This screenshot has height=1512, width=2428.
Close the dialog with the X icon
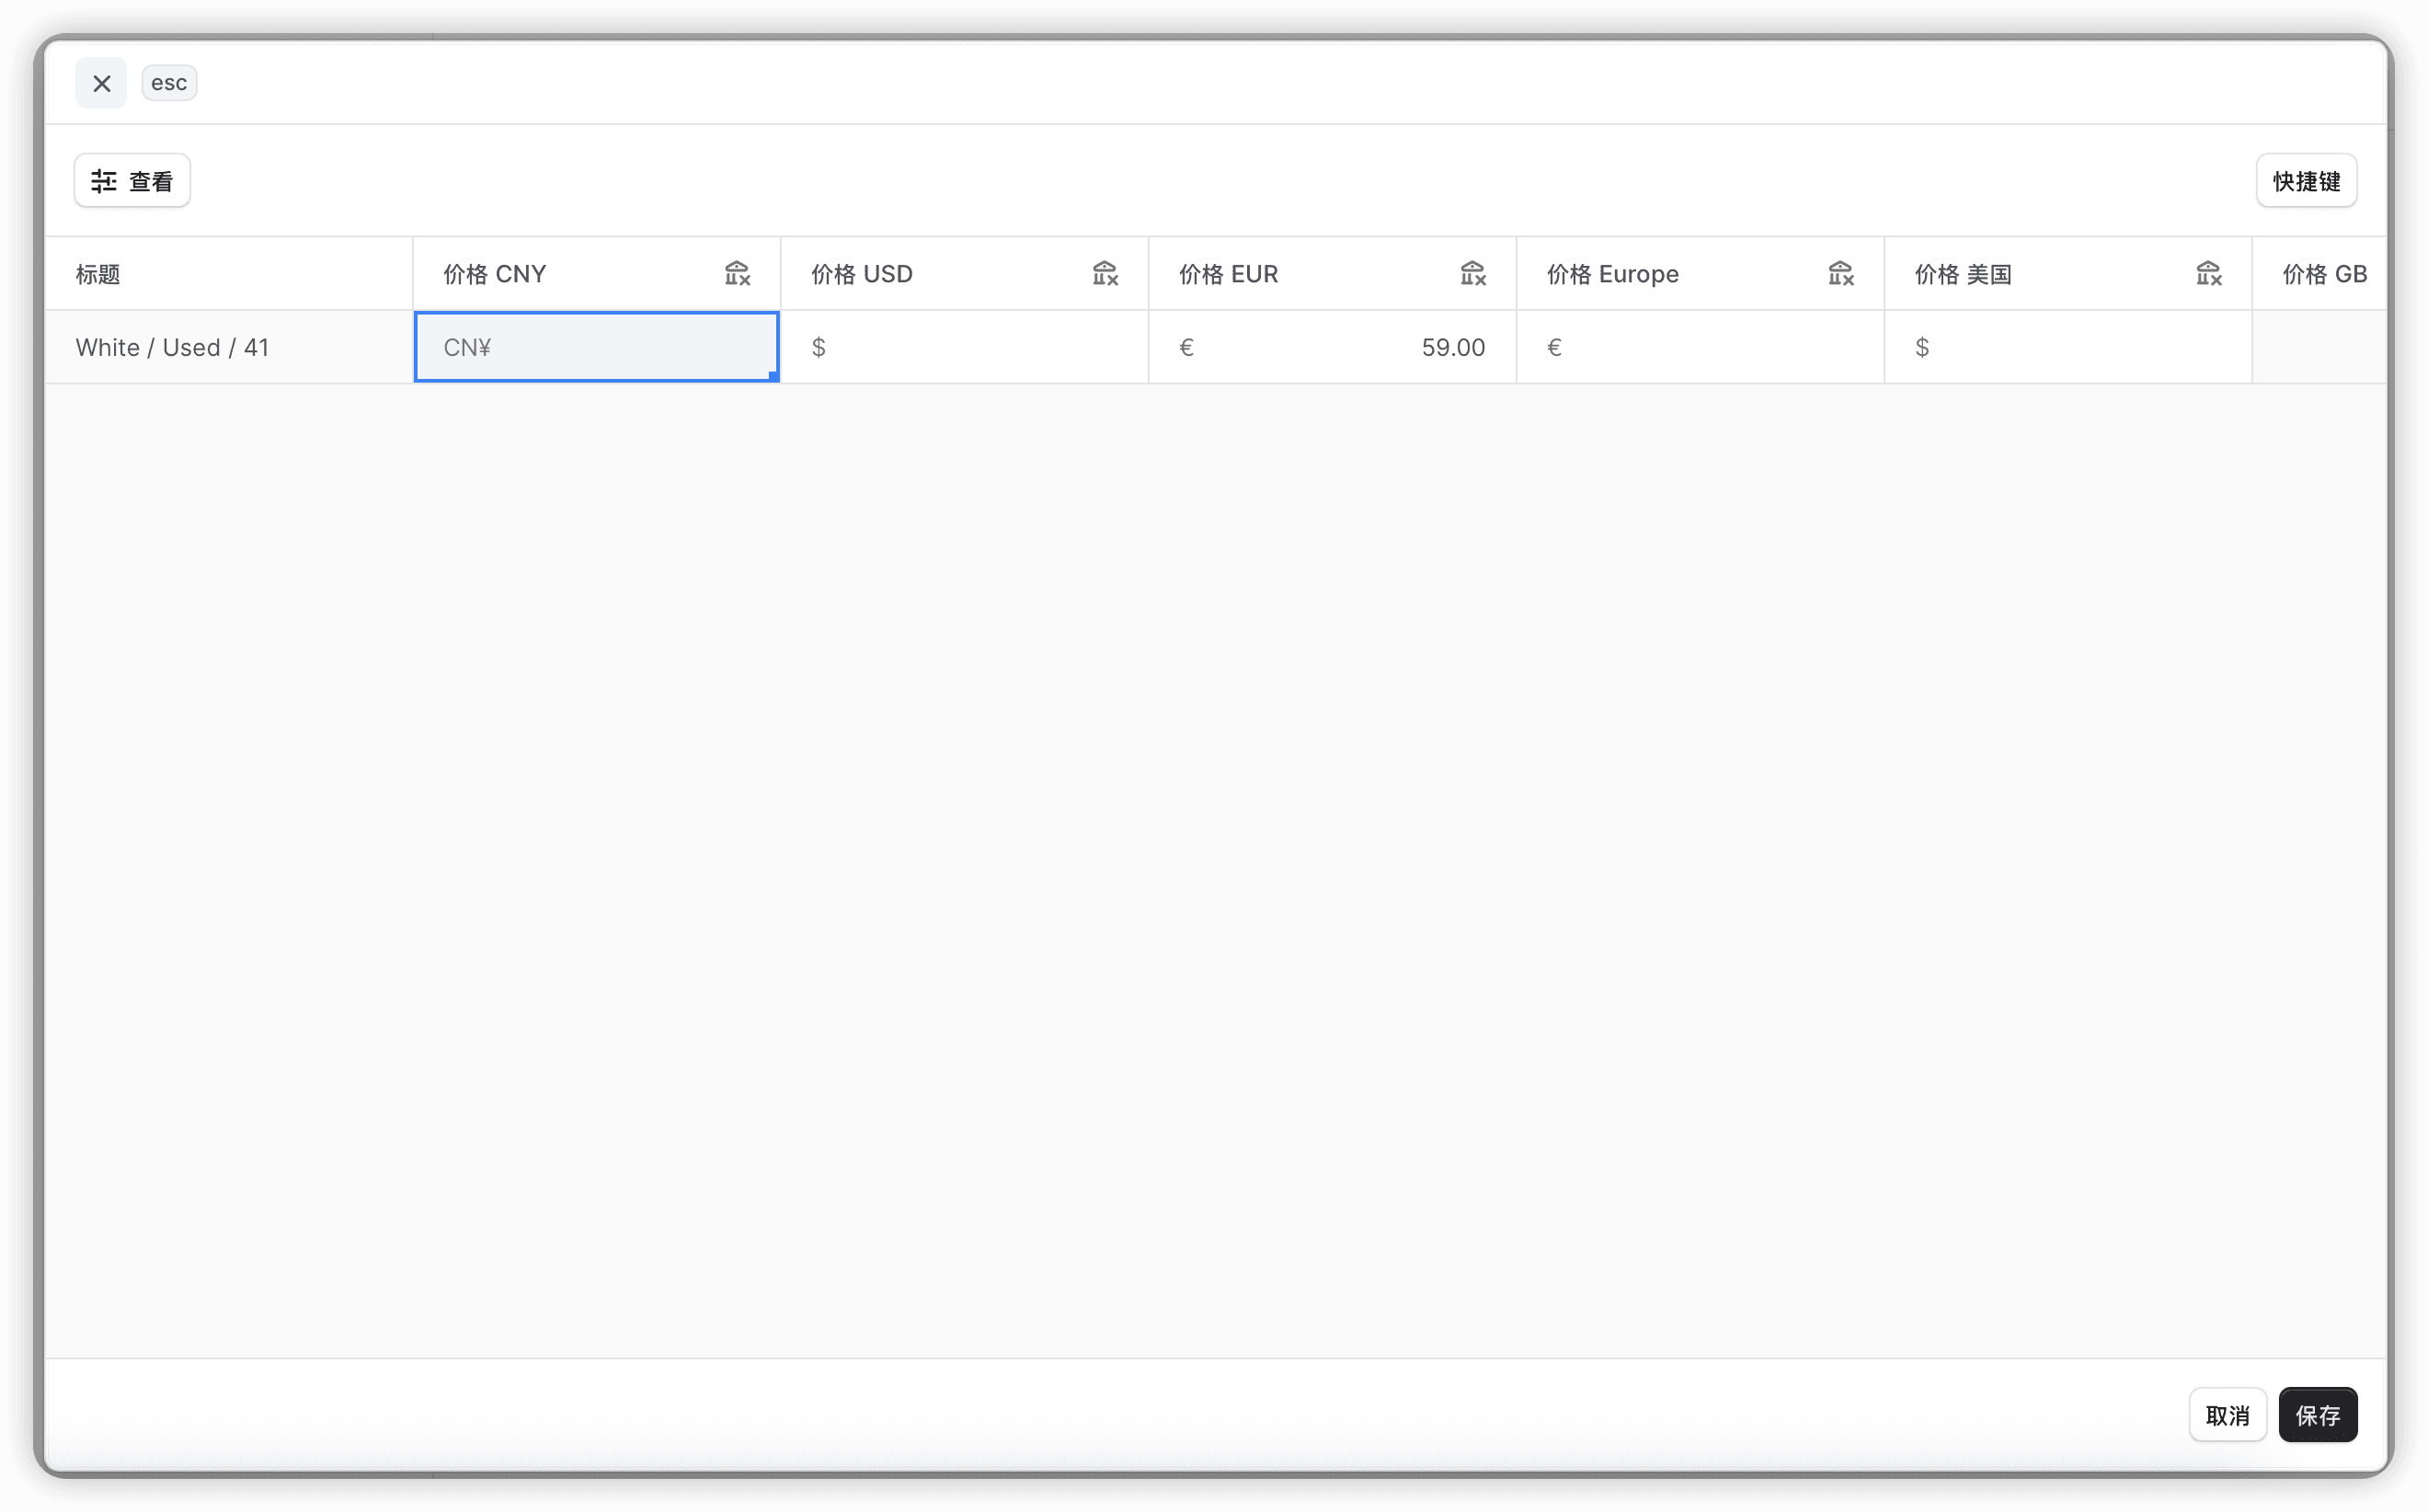coord(101,83)
